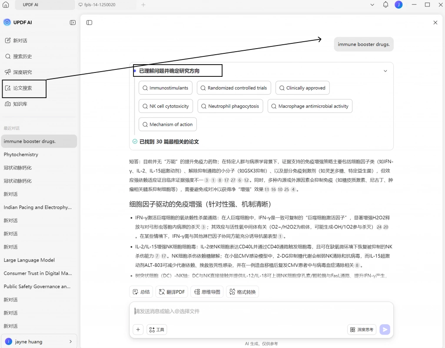Open the Phytochemistry conversation
This screenshot has width=445, height=348.
(x=39, y=154)
